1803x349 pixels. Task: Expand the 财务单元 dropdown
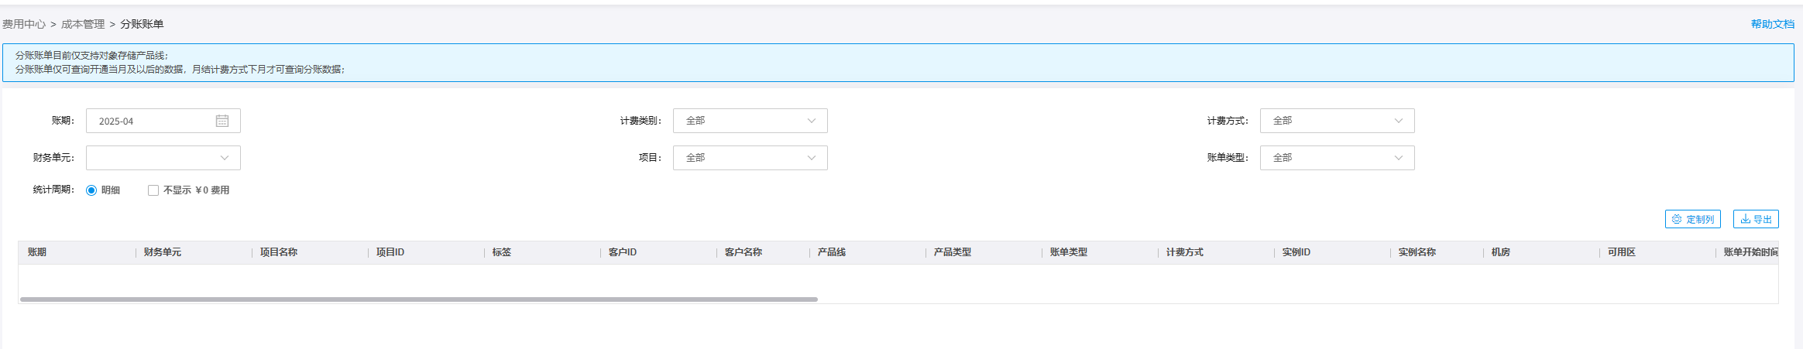click(163, 158)
